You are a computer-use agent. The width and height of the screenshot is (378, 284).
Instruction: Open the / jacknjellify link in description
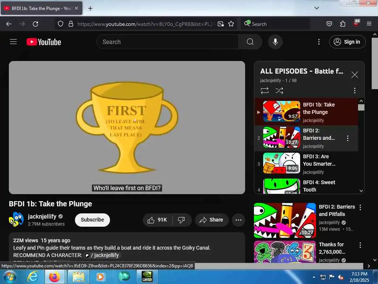[x=102, y=255]
